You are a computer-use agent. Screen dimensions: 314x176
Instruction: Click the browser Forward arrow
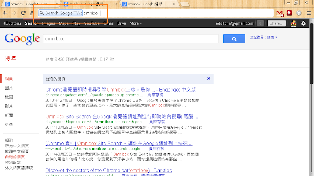pyautogui.click(x=14, y=13)
